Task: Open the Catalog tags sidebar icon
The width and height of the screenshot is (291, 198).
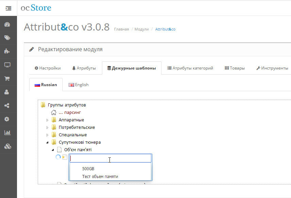Action: (x=7, y=38)
